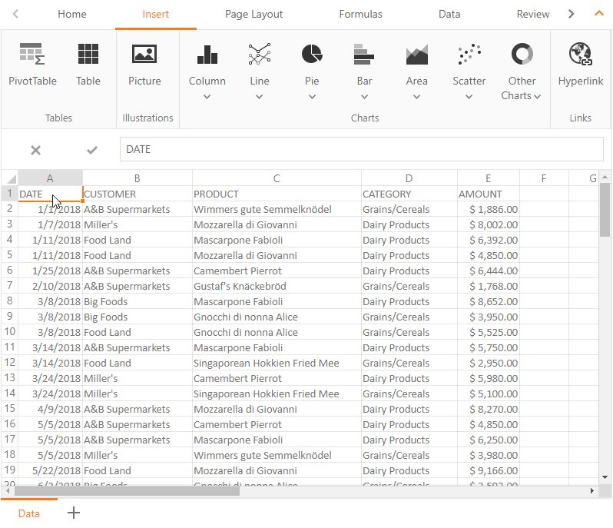
Task: Switch to the Review tab
Action: (x=533, y=14)
